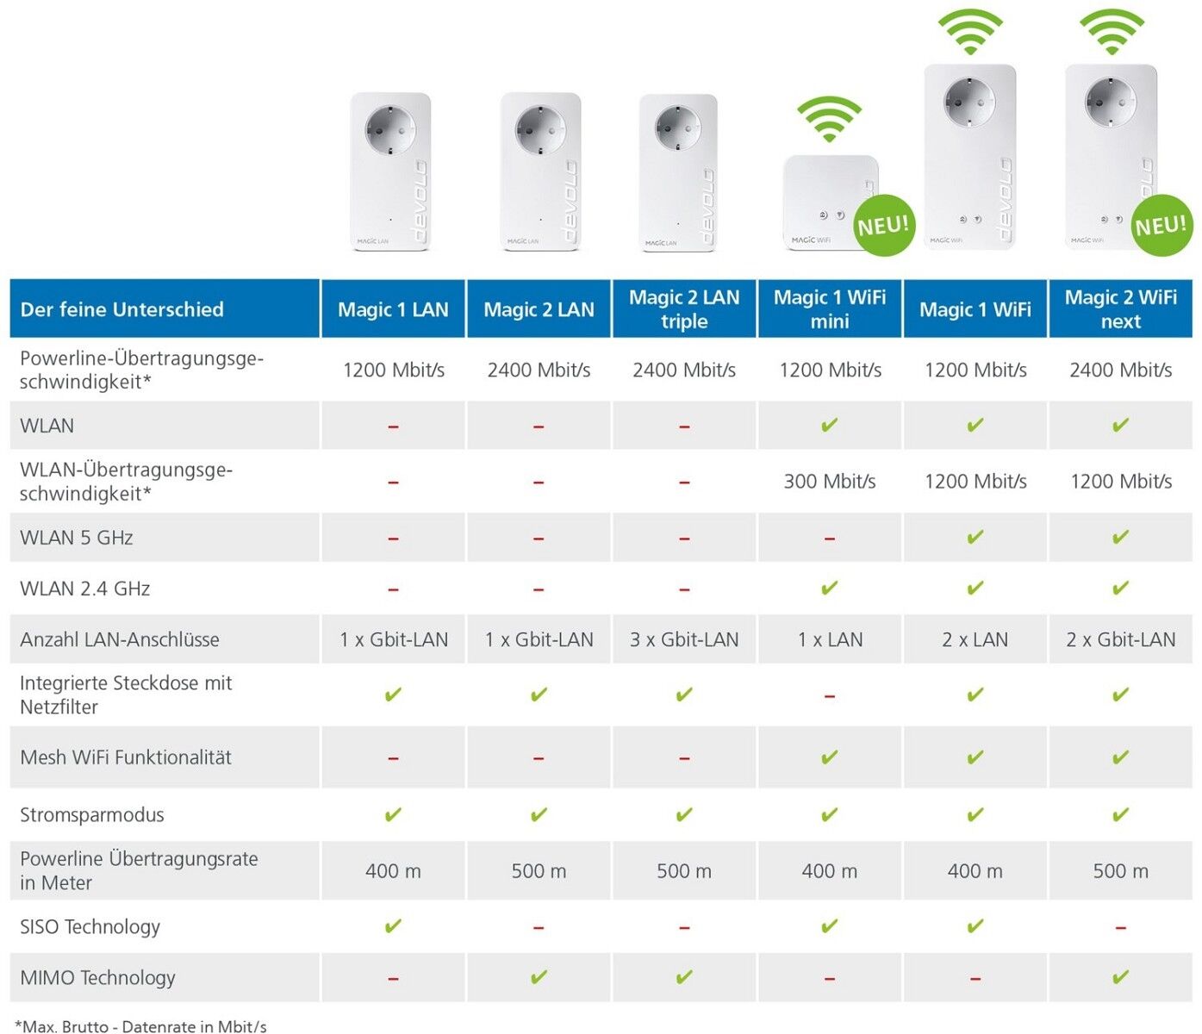The image size is (1202, 1034).
Task: Click the MIMO Technology checkmark for Magic 2 LAN triple
Action: point(684,977)
